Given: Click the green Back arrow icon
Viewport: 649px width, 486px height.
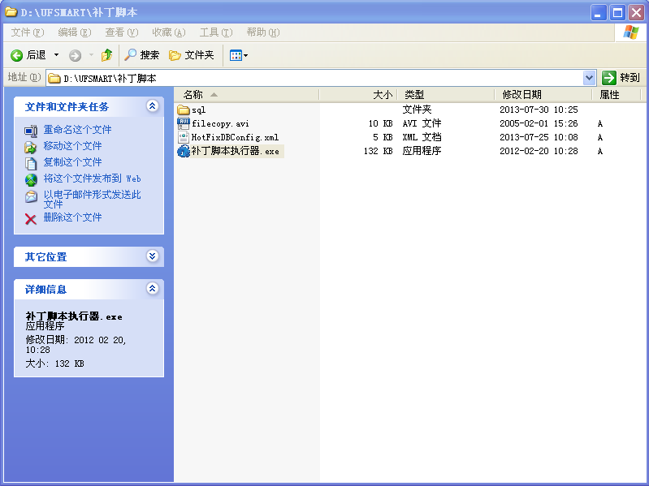Looking at the screenshot, I should [x=16, y=55].
